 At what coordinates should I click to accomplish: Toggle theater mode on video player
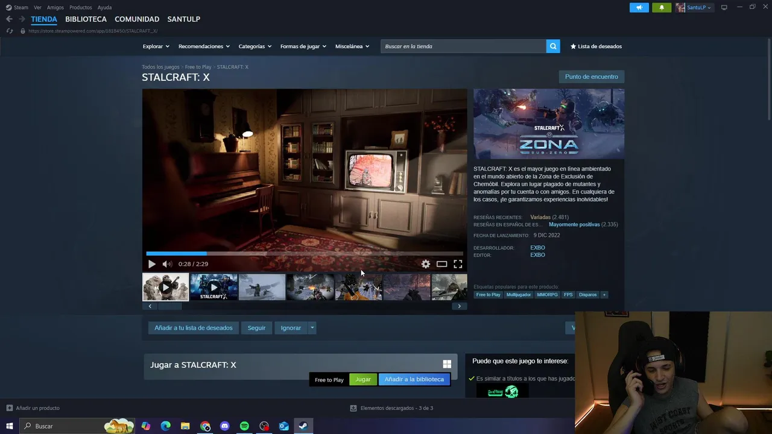[x=441, y=264]
